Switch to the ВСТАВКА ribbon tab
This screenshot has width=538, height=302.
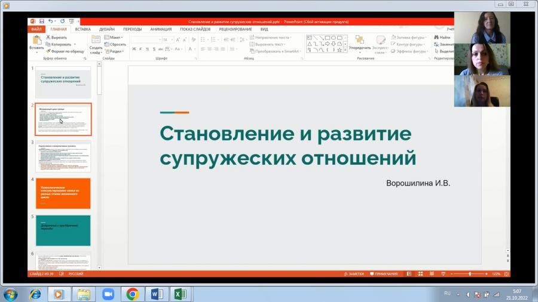(x=82, y=29)
